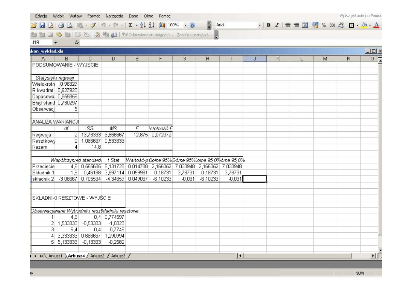Open the Narzędzia menu
The image size is (412, 291).
click(114, 16)
